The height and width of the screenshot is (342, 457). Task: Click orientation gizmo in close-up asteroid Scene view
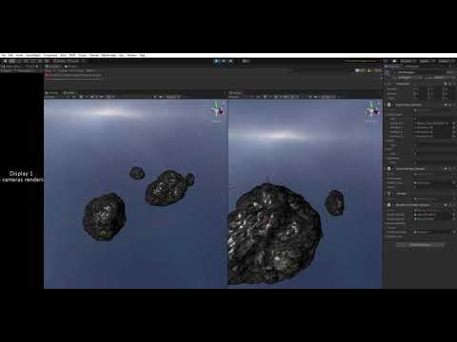click(x=373, y=111)
